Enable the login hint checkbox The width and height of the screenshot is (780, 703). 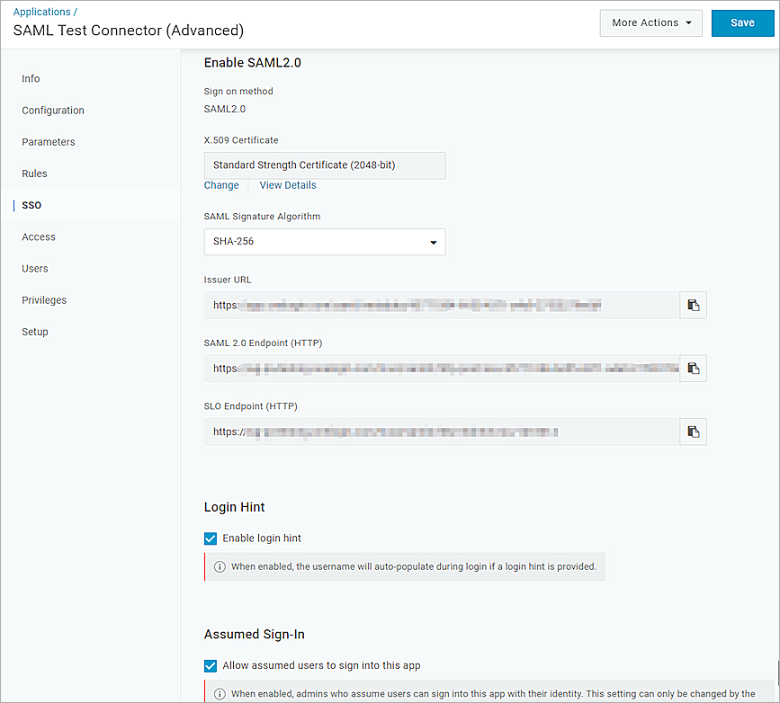coord(210,538)
